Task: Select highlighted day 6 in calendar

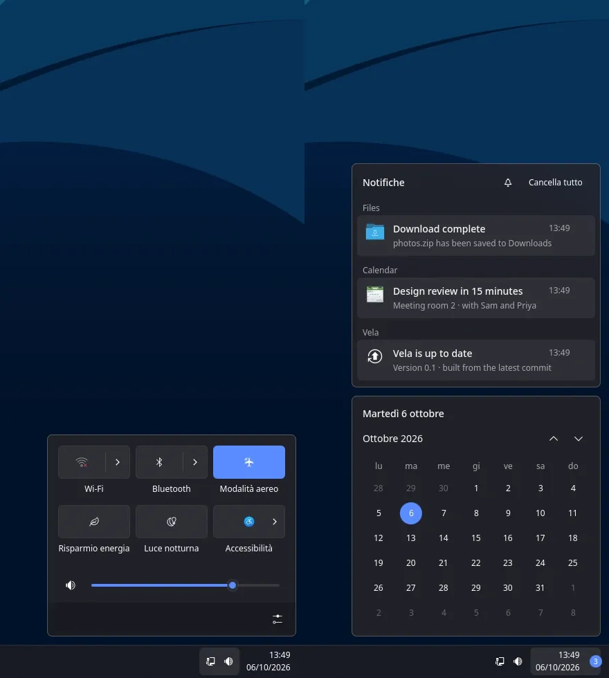Action: click(x=411, y=513)
